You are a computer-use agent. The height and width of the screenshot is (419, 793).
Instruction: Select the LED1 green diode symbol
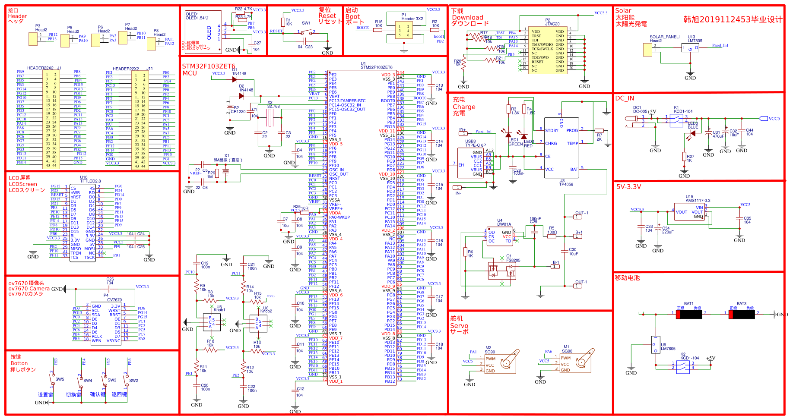click(508, 135)
